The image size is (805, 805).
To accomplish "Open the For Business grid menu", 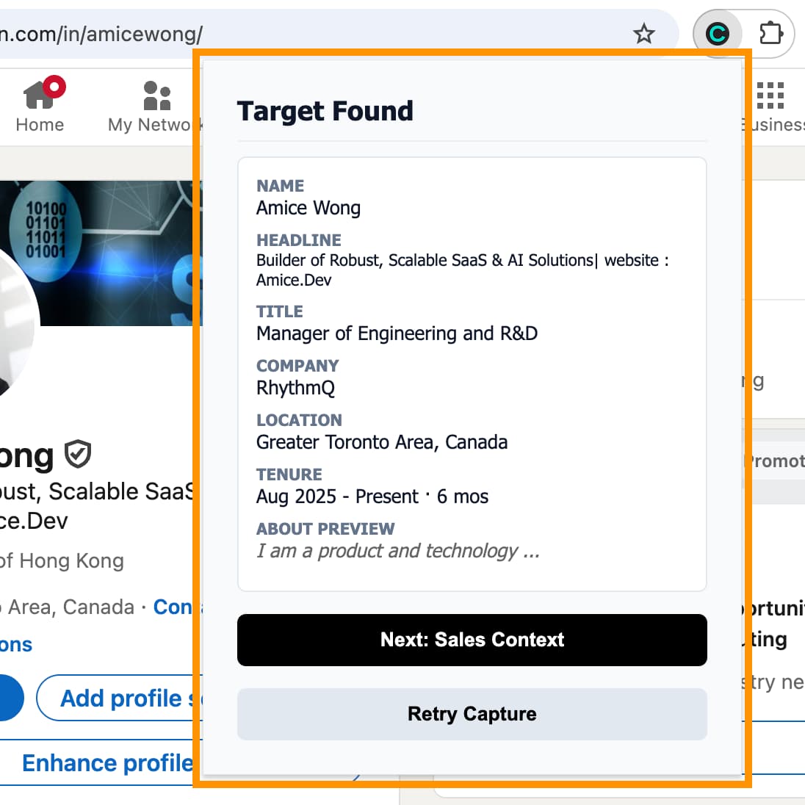I will tap(771, 107).
